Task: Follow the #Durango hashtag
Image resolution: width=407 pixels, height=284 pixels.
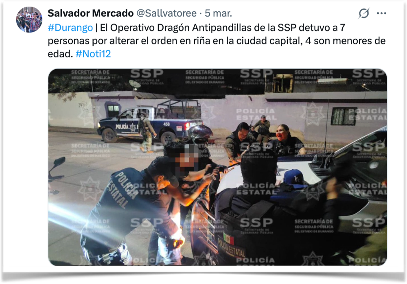Action: pyautogui.click(x=70, y=28)
